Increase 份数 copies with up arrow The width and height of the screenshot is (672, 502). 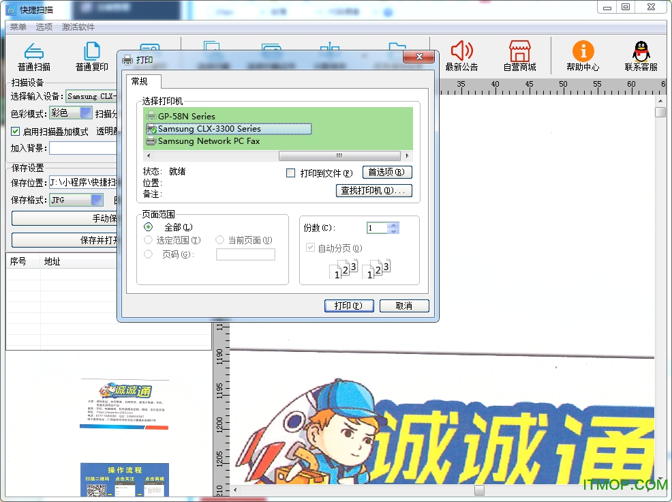[393, 224]
